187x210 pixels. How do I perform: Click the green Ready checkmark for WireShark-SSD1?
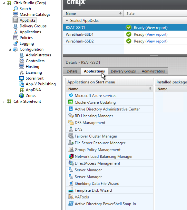(129, 34)
